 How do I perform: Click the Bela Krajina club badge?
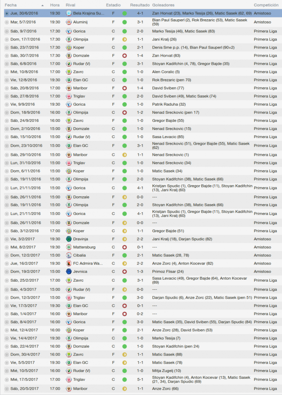pyautogui.click(x=69, y=14)
